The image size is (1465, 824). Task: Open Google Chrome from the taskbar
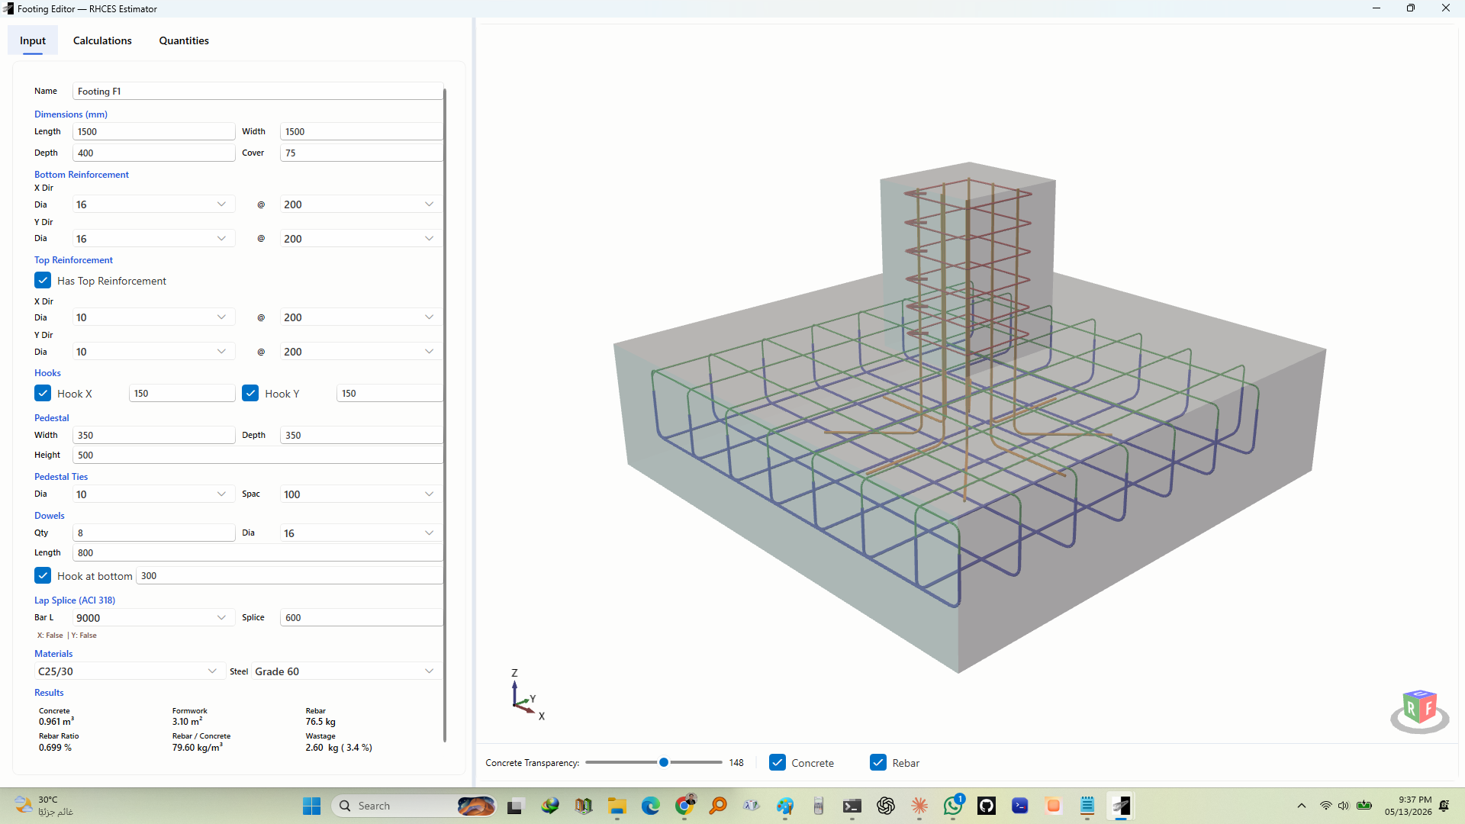point(684,806)
